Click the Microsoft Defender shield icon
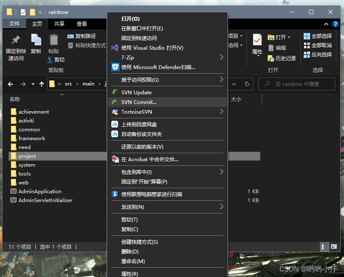344x277 pixels. click(115, 67)
